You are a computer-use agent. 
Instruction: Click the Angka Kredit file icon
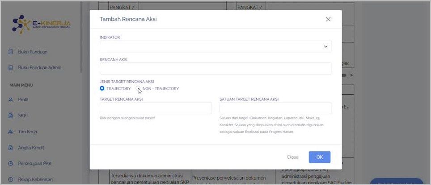point(11,148)
